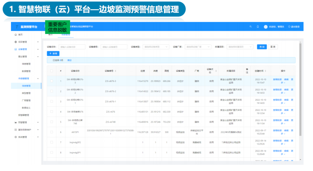This screenshot has width=313, height=171.
Task: Click 查看数据 for row ZJS-n676
Action: pos(277,110)
